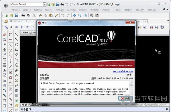This screenshot has width=171, height=112.
Task: Open the 绘制(D) menu
Action: coord(83,10)
